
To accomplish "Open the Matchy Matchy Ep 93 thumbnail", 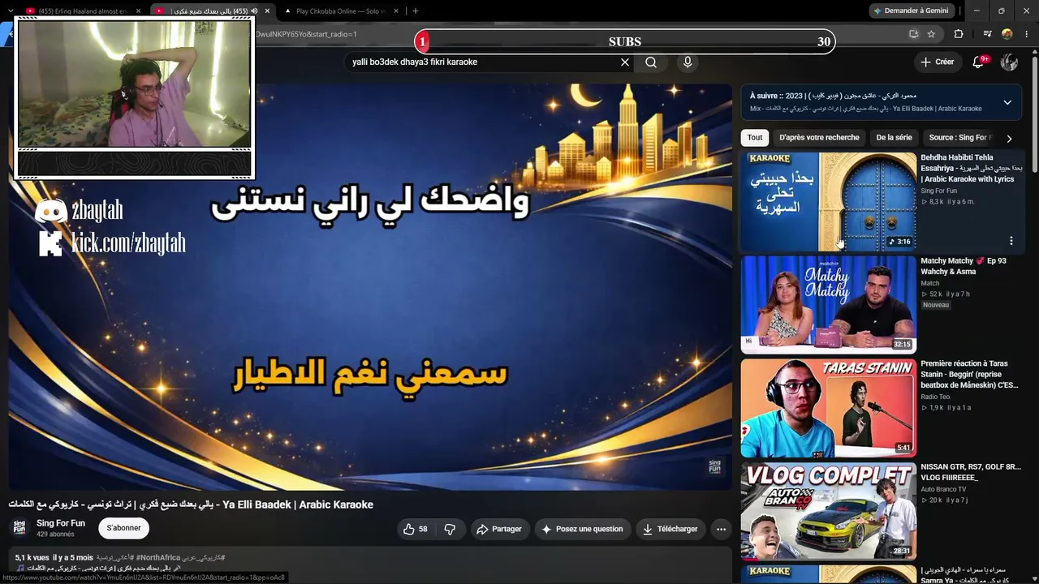I will click(x=829, y=305).
